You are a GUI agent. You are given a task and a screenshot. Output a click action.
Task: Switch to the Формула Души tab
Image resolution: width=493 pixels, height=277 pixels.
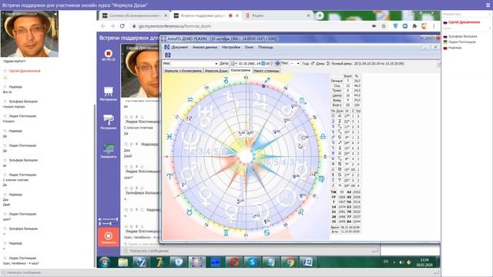pos(216,71)
